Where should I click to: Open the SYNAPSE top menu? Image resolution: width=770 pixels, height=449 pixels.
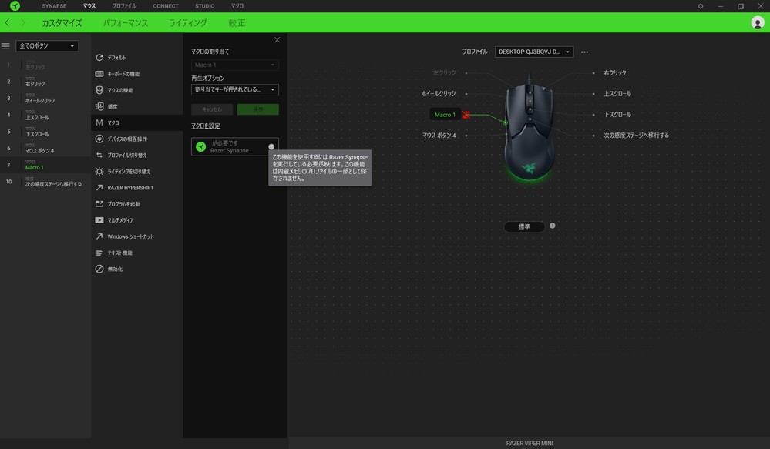(54, 6)
